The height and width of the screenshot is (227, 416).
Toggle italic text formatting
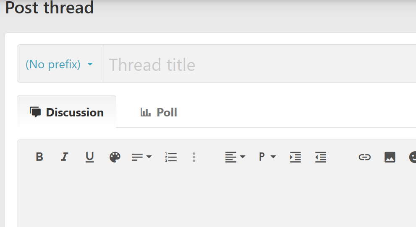64,157
